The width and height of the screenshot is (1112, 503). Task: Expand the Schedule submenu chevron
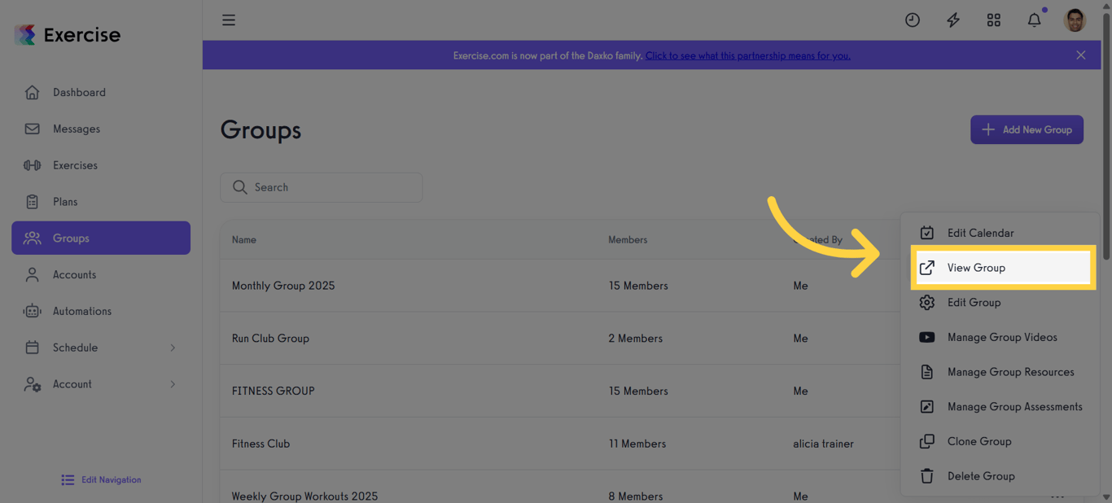(x=173, y=348)
